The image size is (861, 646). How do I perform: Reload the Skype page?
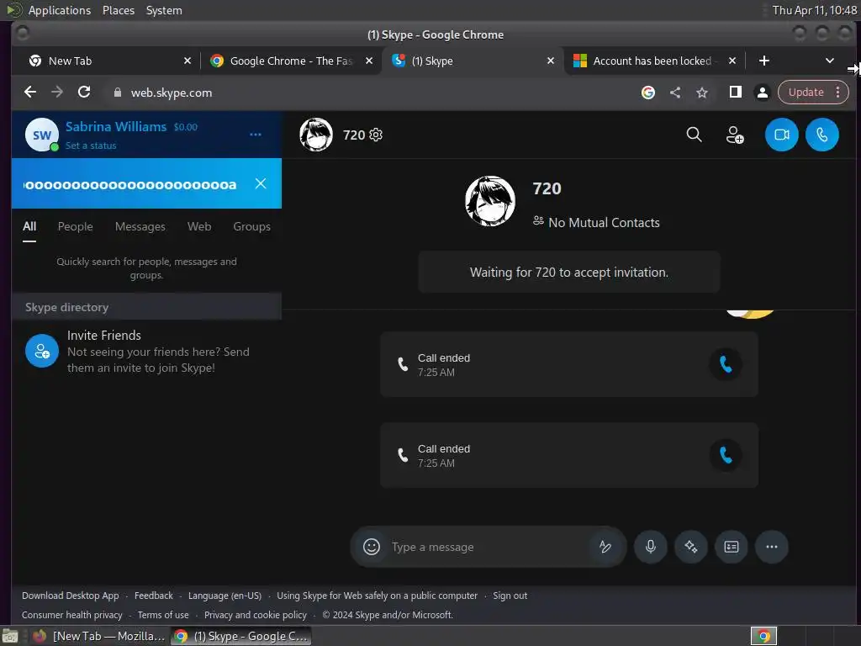click(84, 93)
